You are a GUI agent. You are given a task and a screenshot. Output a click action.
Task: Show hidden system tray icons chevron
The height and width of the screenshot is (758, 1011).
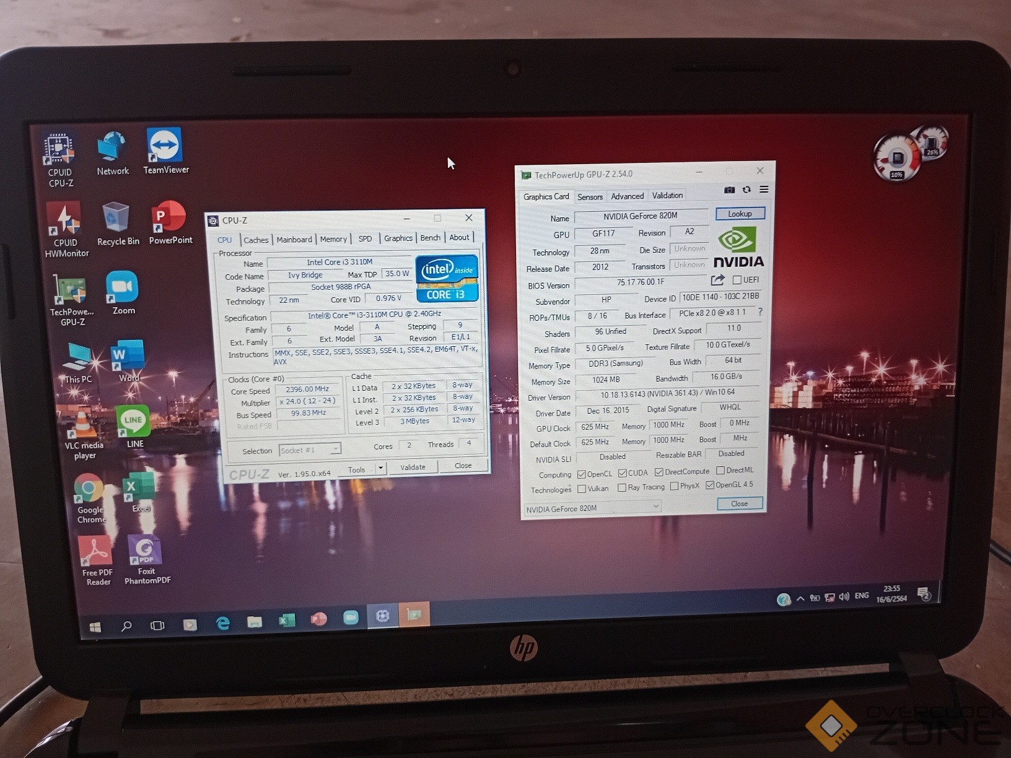click(x=800, y=598)
